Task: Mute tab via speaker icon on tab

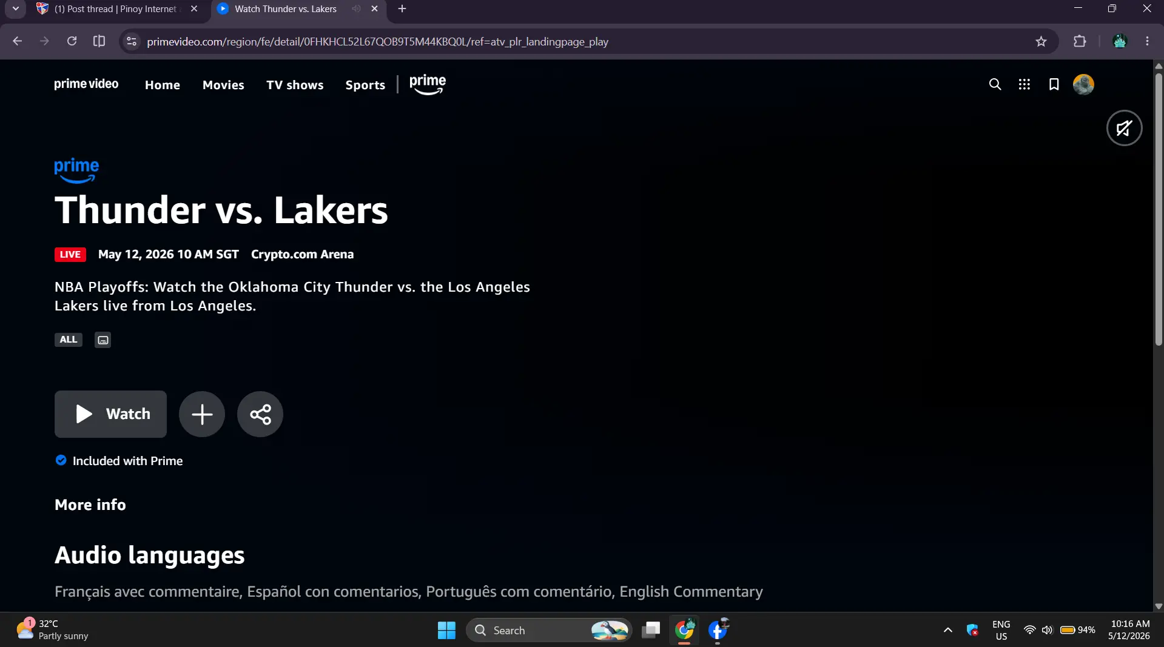Action: pos(356,8)
